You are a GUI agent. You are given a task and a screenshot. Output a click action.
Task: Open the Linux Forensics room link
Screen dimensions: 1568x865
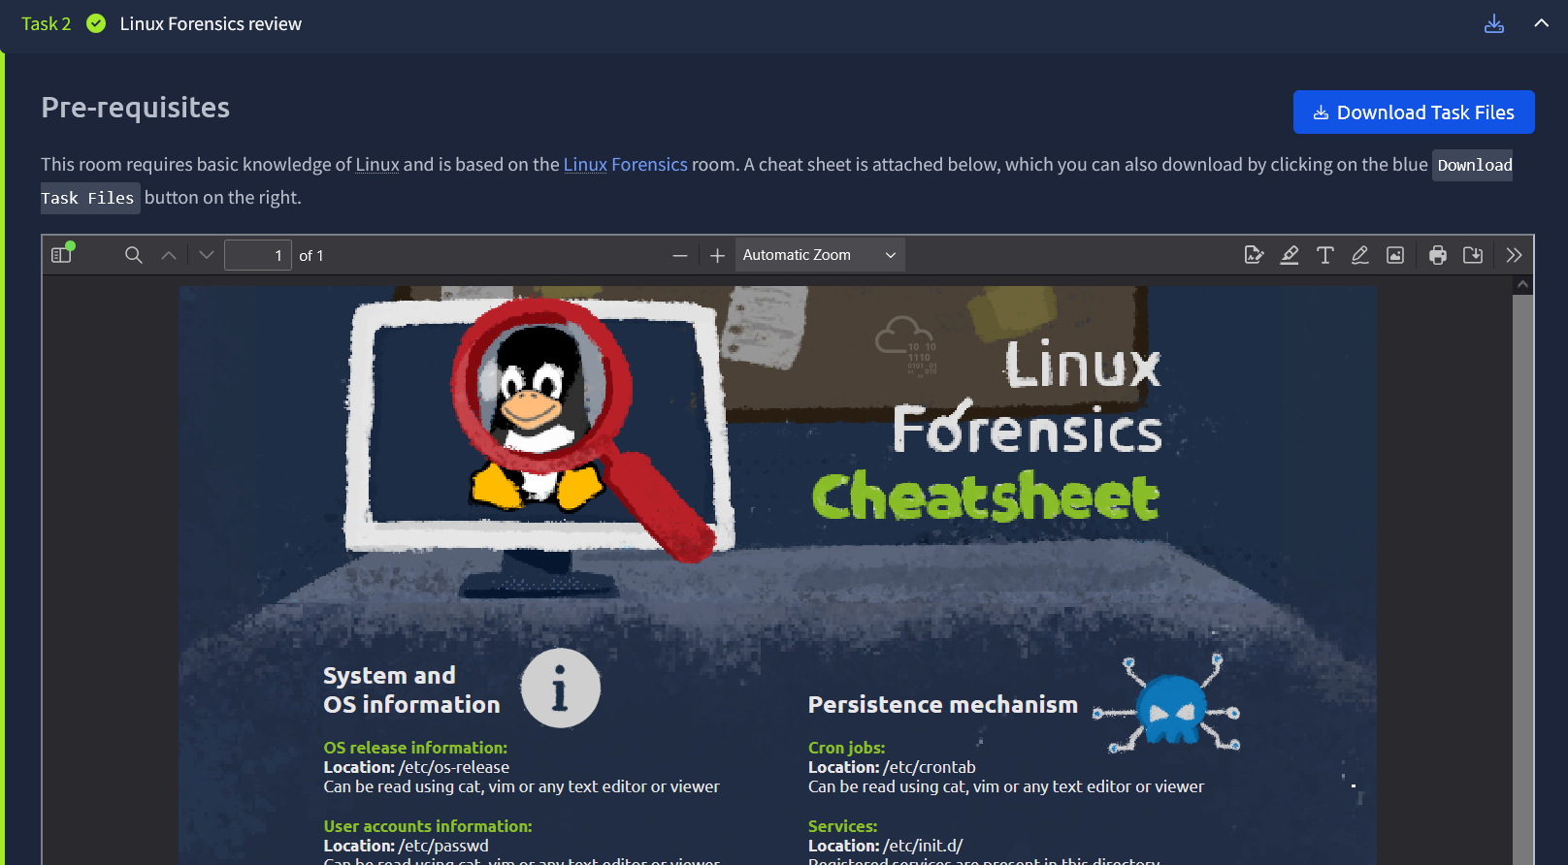[625, 165]
